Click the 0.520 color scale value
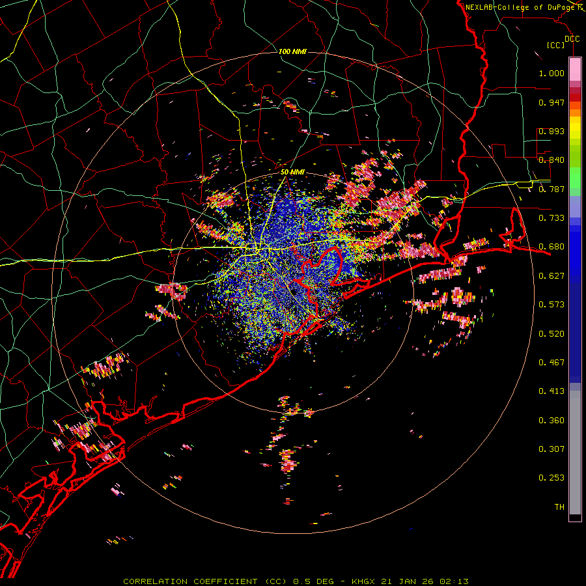 click(x=551, y=334)
